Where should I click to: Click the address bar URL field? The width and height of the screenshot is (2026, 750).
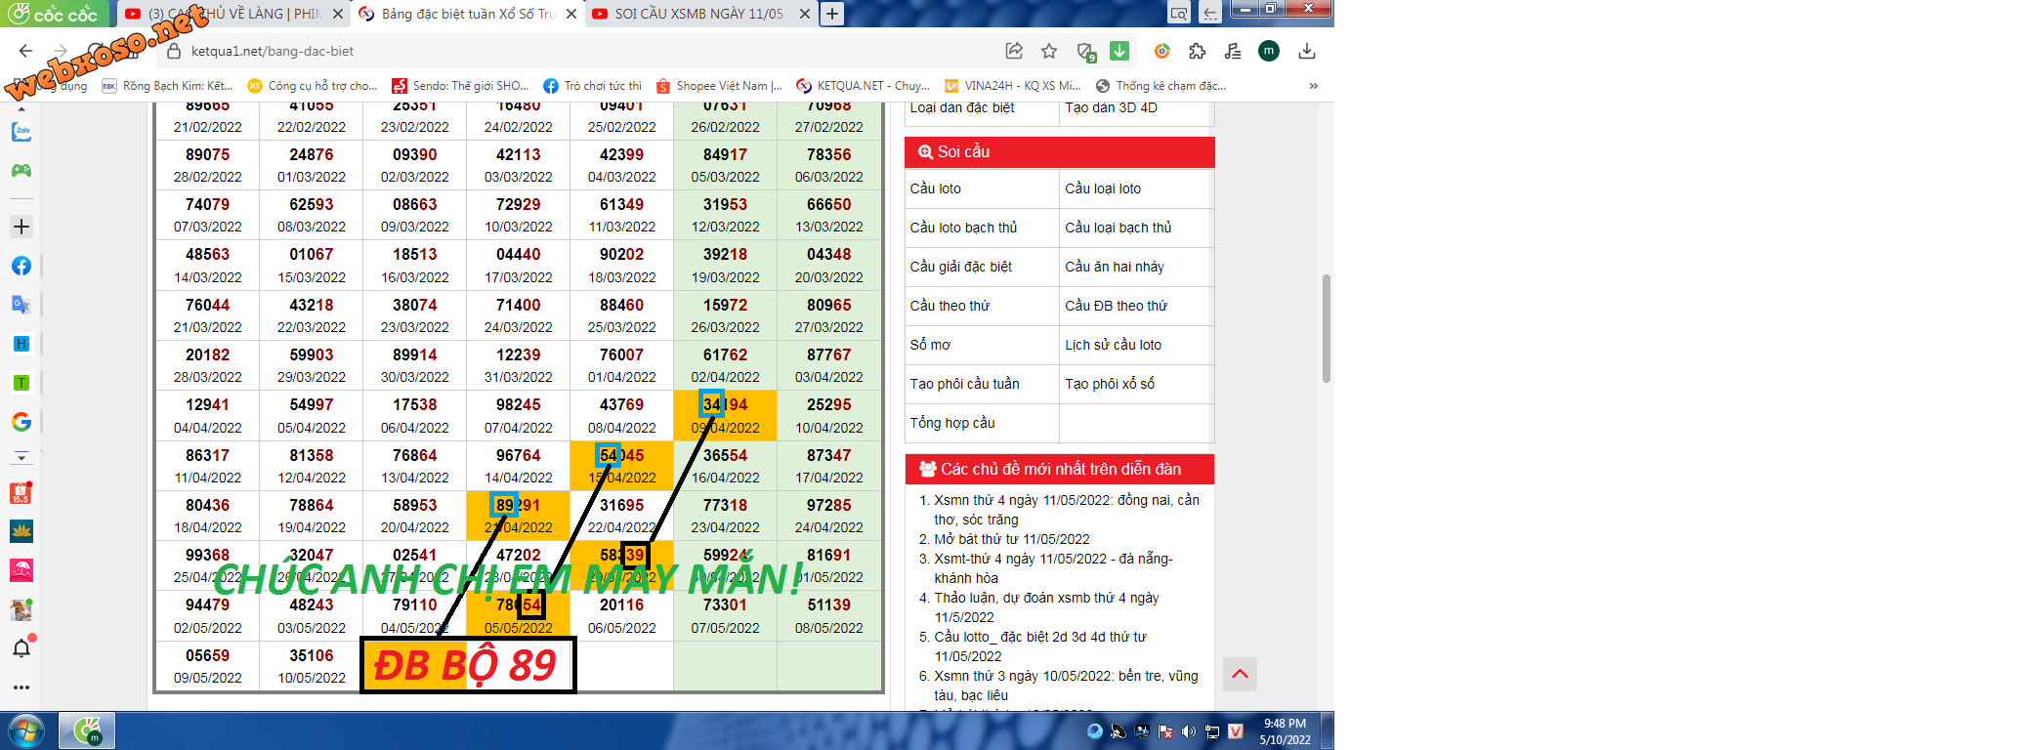(x=586, y=51)
